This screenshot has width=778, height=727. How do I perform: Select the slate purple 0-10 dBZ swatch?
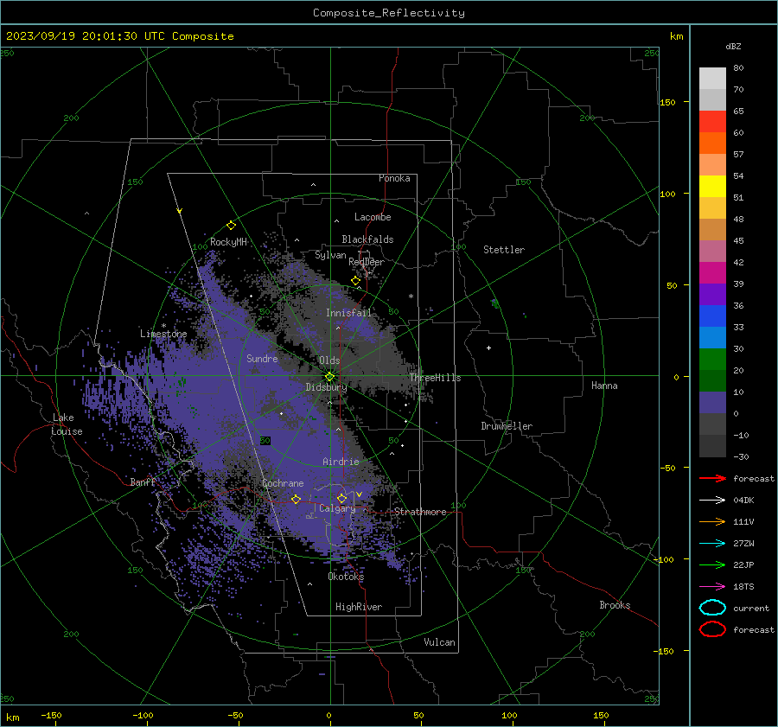coord(712,403)
